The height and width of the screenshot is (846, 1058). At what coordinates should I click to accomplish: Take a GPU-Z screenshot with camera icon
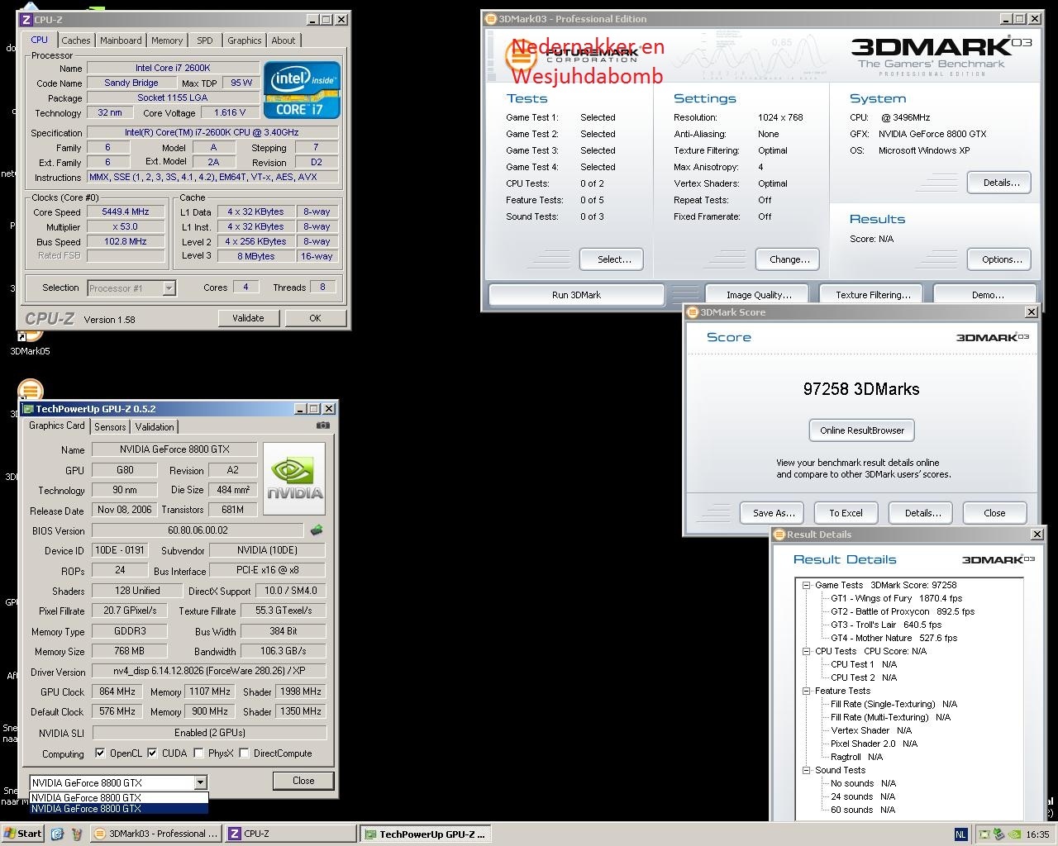pos(323,425)
